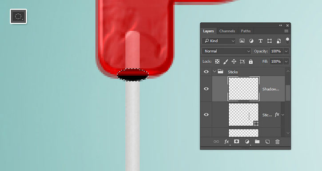The image size is (322, 171).
Task: Open the Opacity slider dropdown arrow
Action: pyautogui.click(x=286, y=51)
